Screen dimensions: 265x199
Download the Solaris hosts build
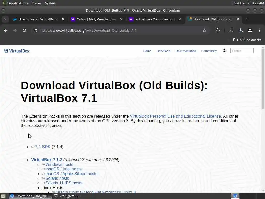click(x=57, y=178)
